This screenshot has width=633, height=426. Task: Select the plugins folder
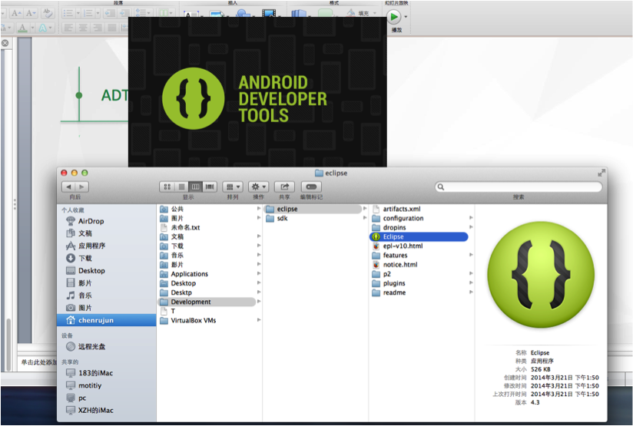click(x=389, y=283)
